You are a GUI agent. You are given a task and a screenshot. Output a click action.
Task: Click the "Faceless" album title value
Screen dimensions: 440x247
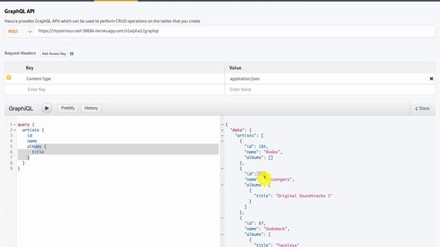[287, 245]
